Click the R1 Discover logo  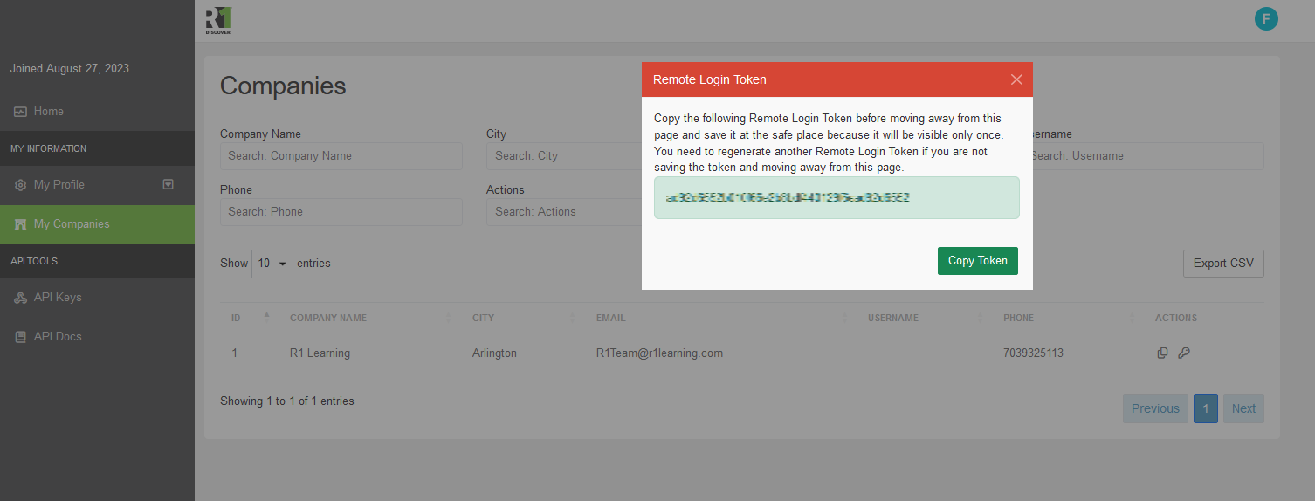218,21
